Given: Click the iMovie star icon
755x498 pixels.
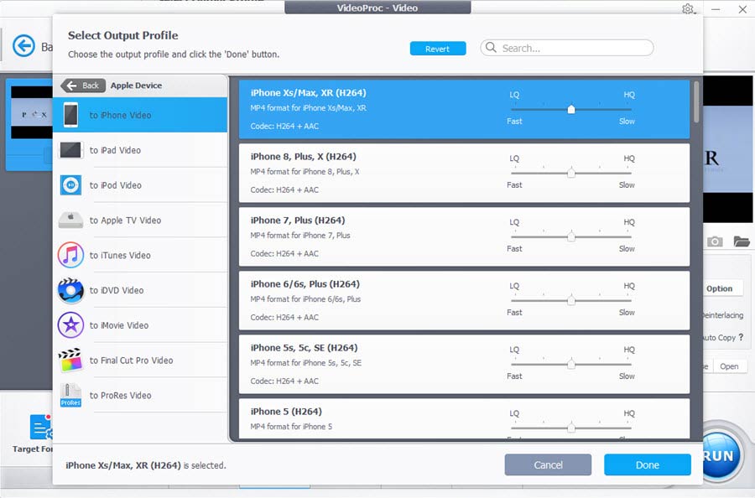Looking at the screenshot, I should point(70,325).
